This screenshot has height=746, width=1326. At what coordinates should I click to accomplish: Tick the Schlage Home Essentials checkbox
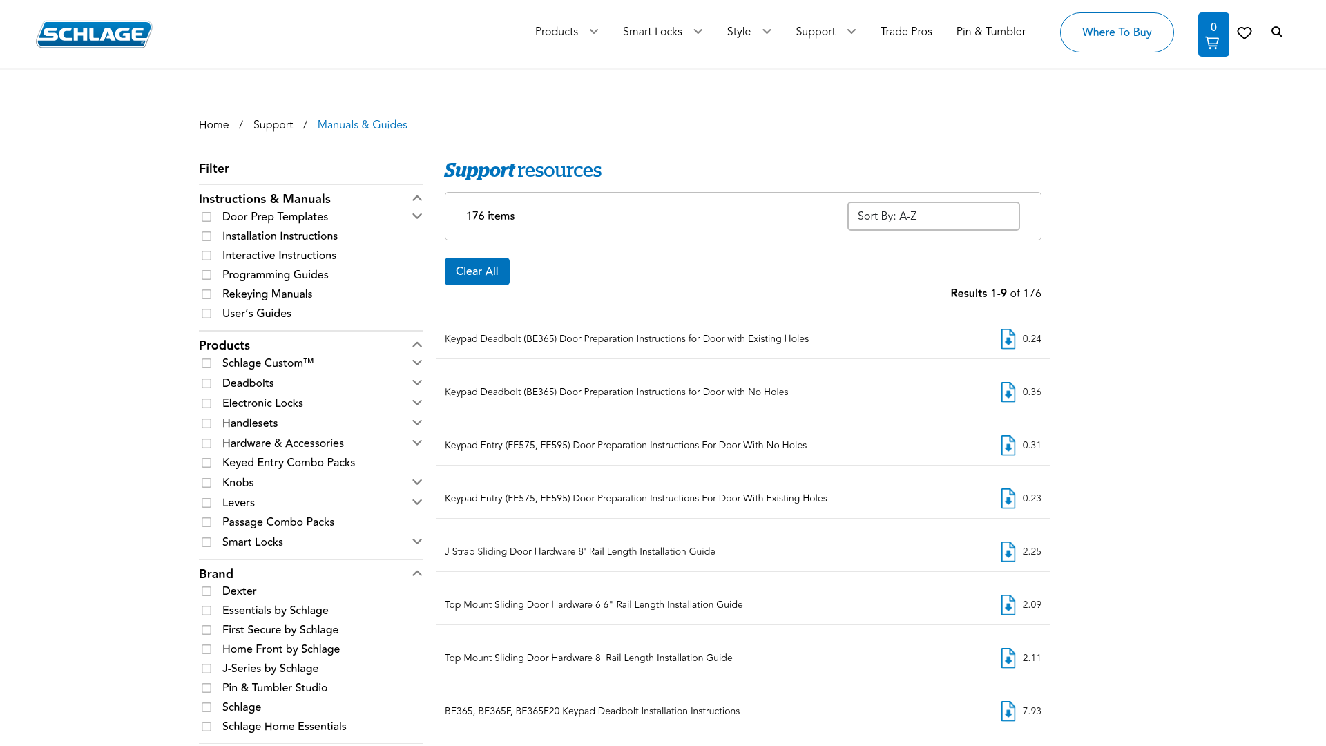[x=206, y=727]
